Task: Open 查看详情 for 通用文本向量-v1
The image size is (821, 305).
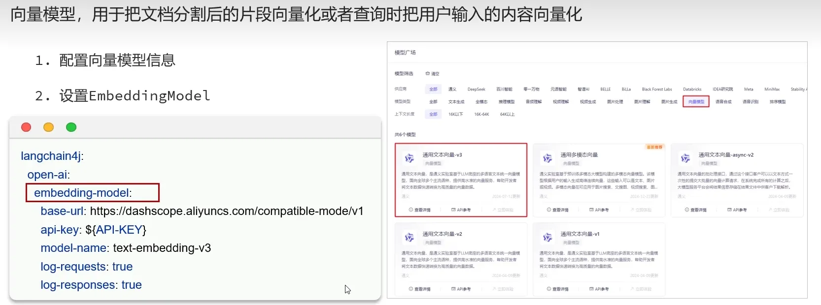Action: pyautogui.click(x=558, y=289)
